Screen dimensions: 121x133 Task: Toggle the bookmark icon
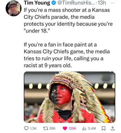pyautogui.click(x=103, y=128)
